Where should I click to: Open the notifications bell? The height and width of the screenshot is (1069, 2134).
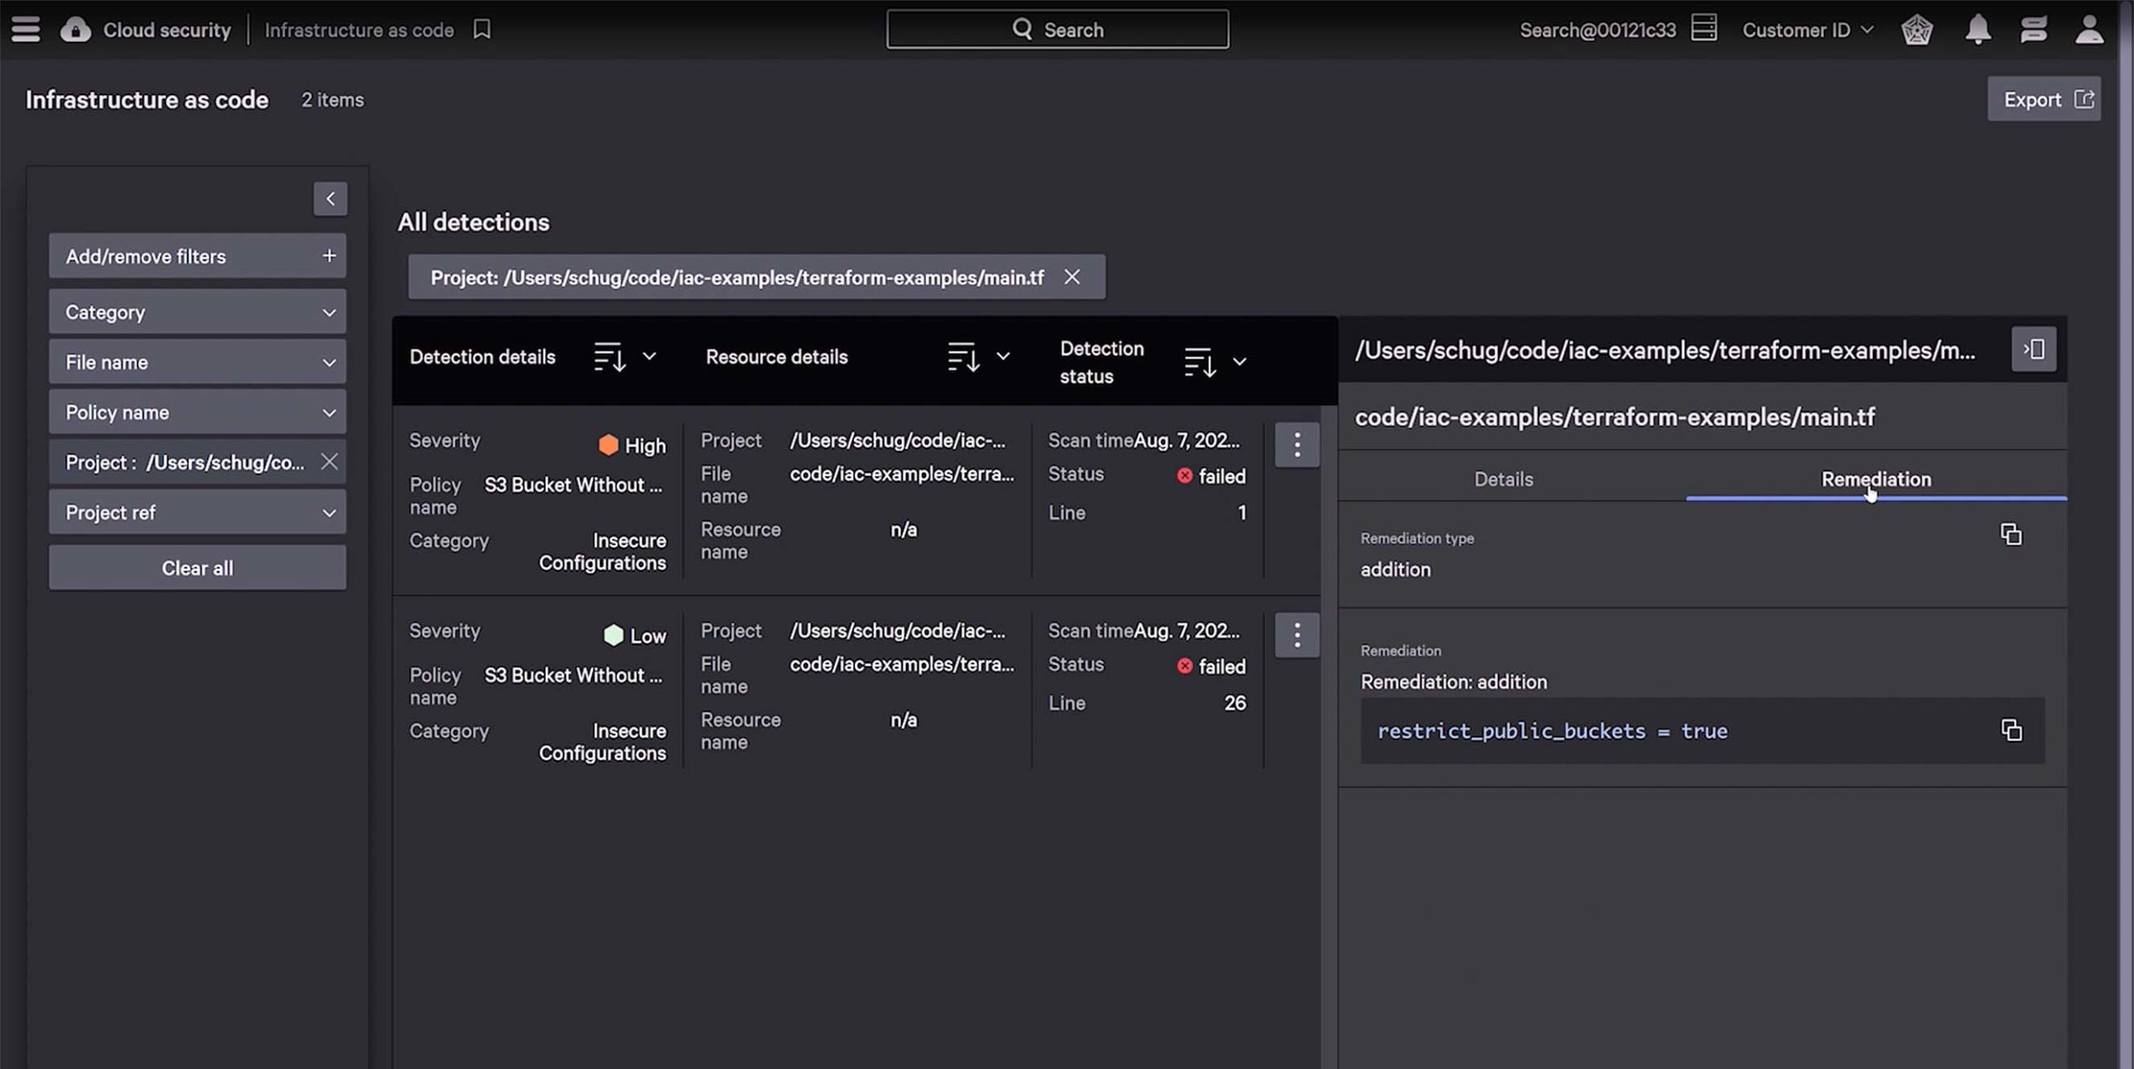[x=1979, y=28]
